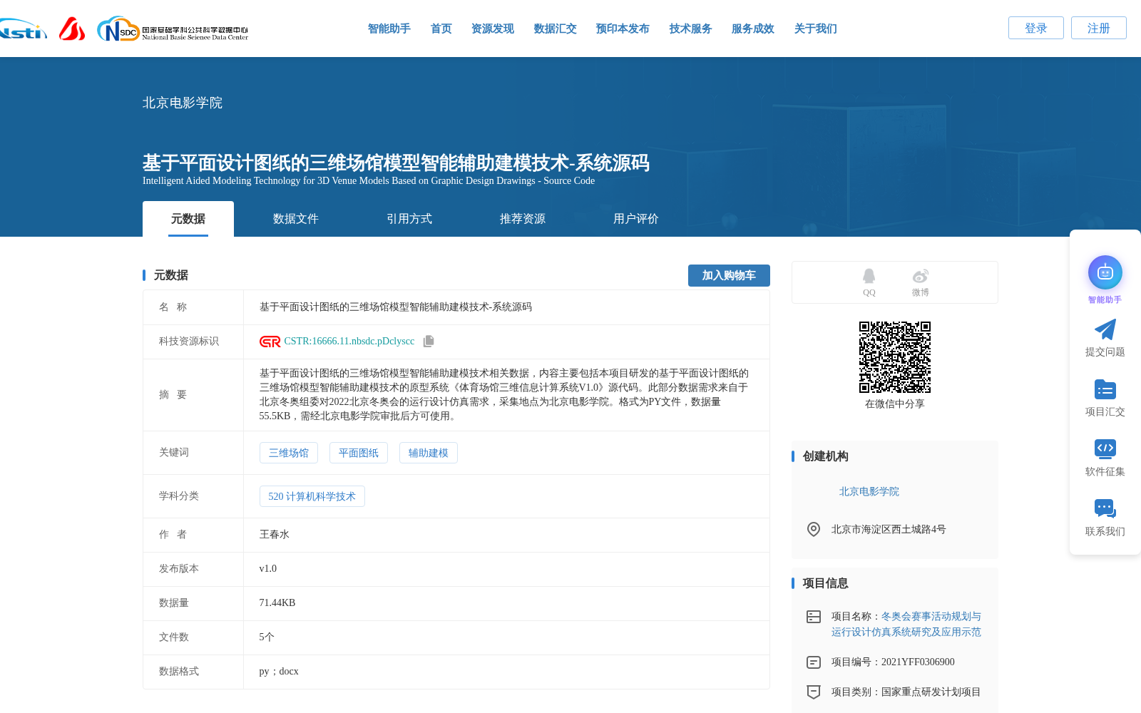
Task: Click the author name 王春水
Action: tap(275, 534)
